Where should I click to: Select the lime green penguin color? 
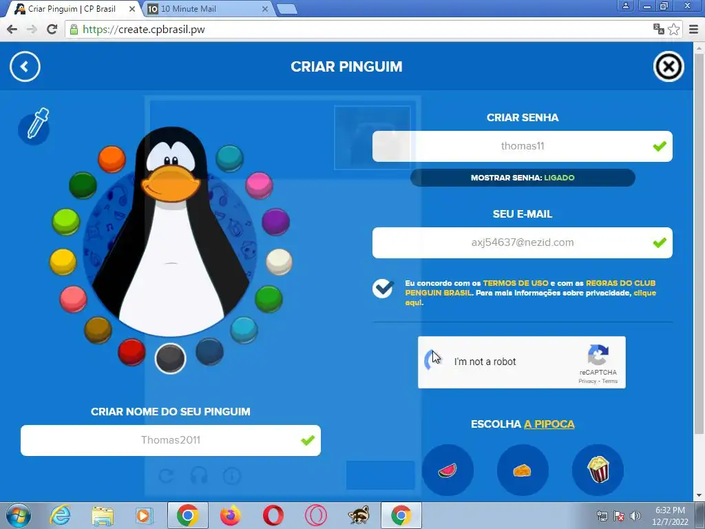pyautogui.click(x=66, y=221)
